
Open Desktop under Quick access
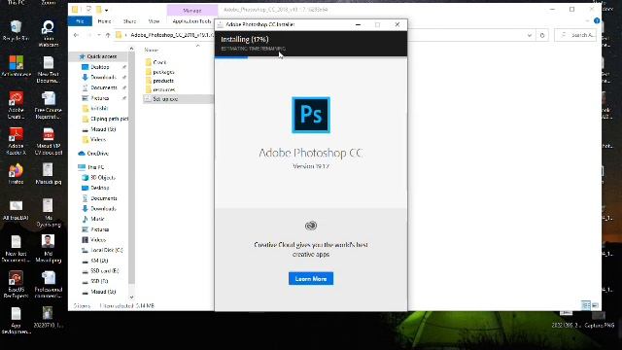tap(95, 67)
